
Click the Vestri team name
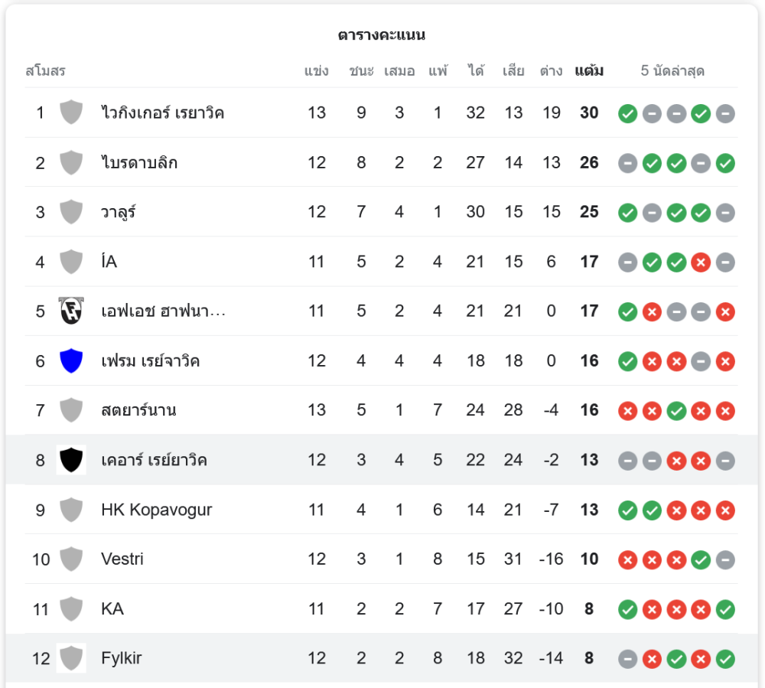coord(122,559)
